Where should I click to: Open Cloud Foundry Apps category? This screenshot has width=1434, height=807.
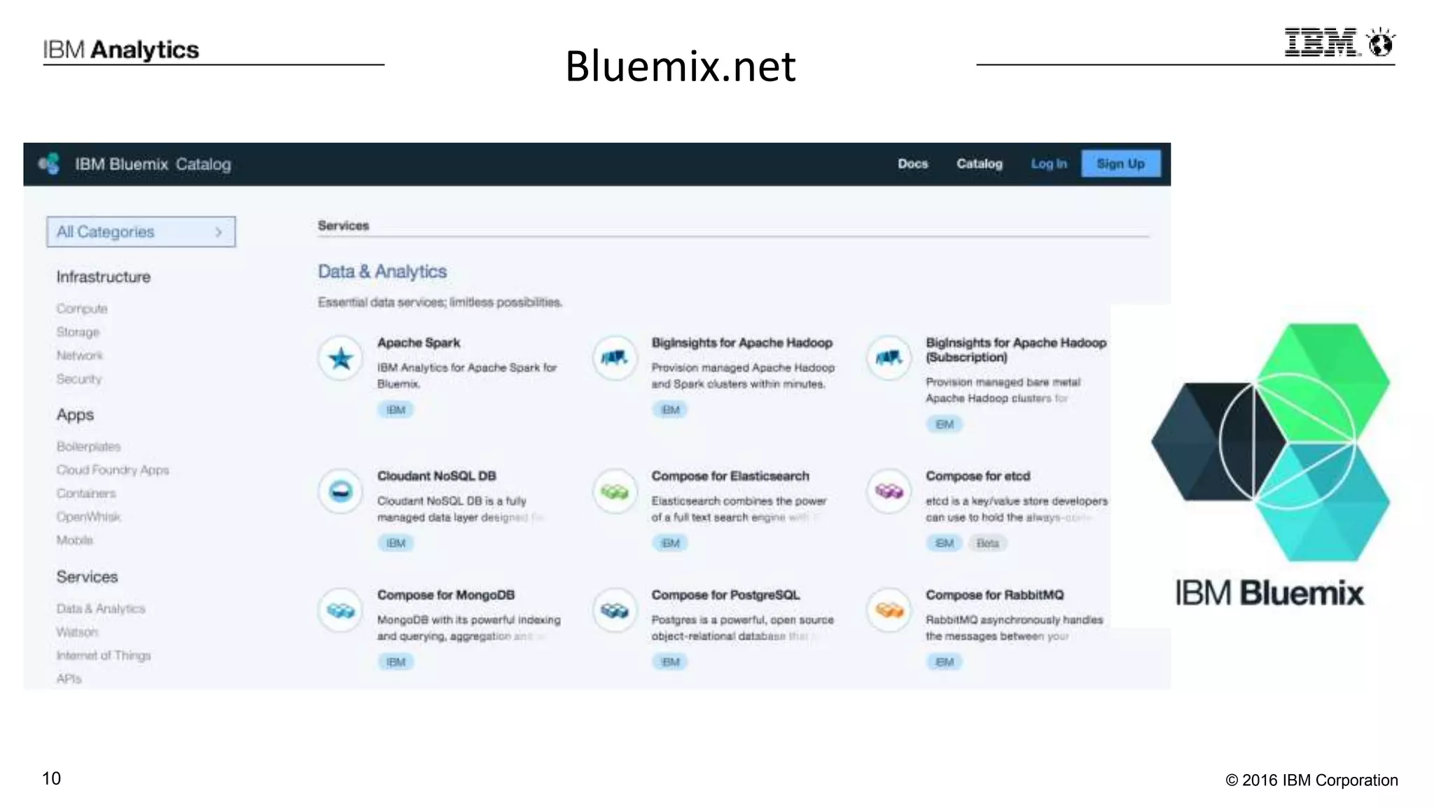(113, 470)
